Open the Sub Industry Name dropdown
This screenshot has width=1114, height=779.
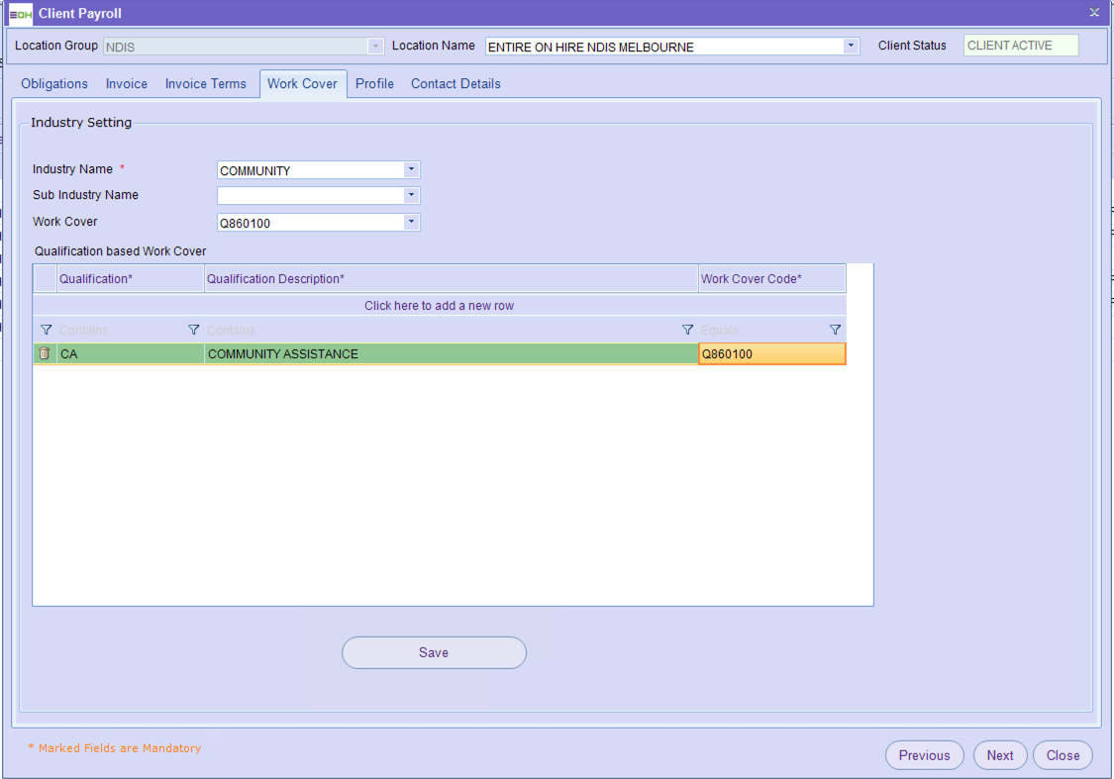(412, 196)
